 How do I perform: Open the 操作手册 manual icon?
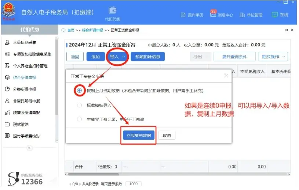pos(183,15)
